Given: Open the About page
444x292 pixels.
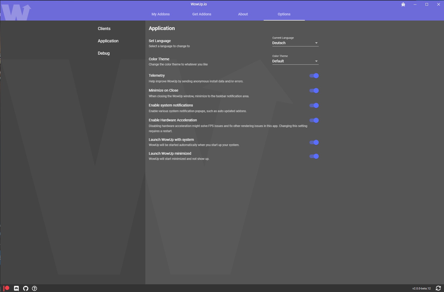Looking at the screenshot, I should (243, 14).
